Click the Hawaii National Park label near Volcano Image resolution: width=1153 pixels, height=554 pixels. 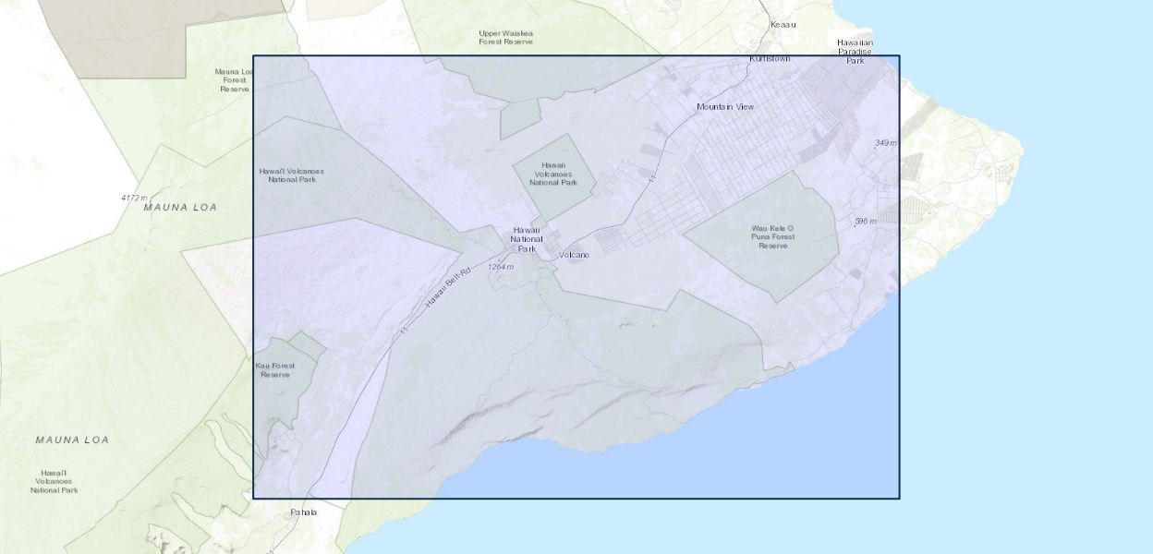point(527,239)
